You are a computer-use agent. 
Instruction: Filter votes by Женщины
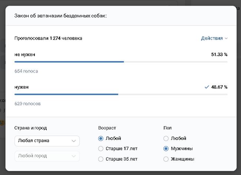point(166,159)
